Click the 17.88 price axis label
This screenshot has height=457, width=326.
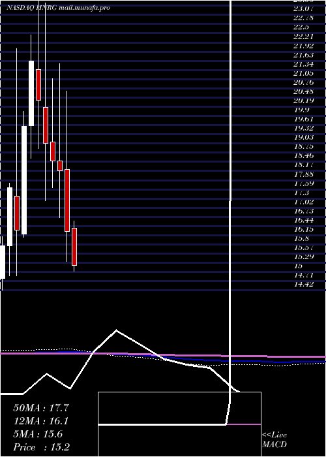click(304, 174)
